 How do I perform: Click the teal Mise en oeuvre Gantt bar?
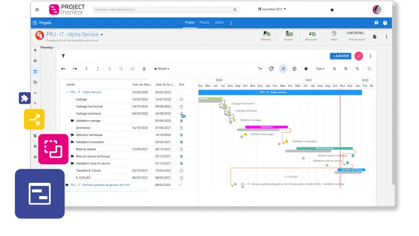point(324,149)
